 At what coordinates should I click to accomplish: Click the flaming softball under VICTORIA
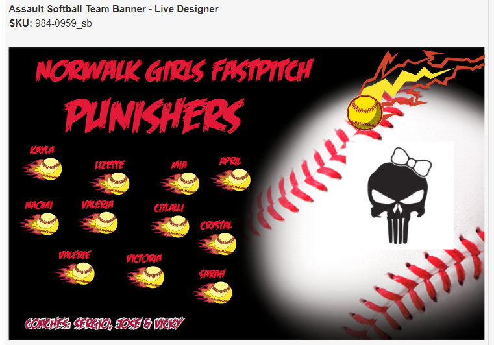point(145,277)
